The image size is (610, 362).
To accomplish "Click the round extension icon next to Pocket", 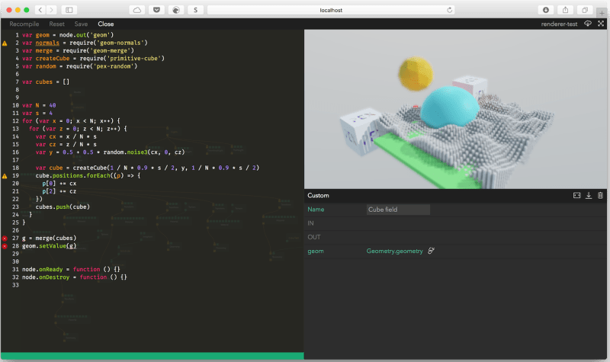I will 176,10.
